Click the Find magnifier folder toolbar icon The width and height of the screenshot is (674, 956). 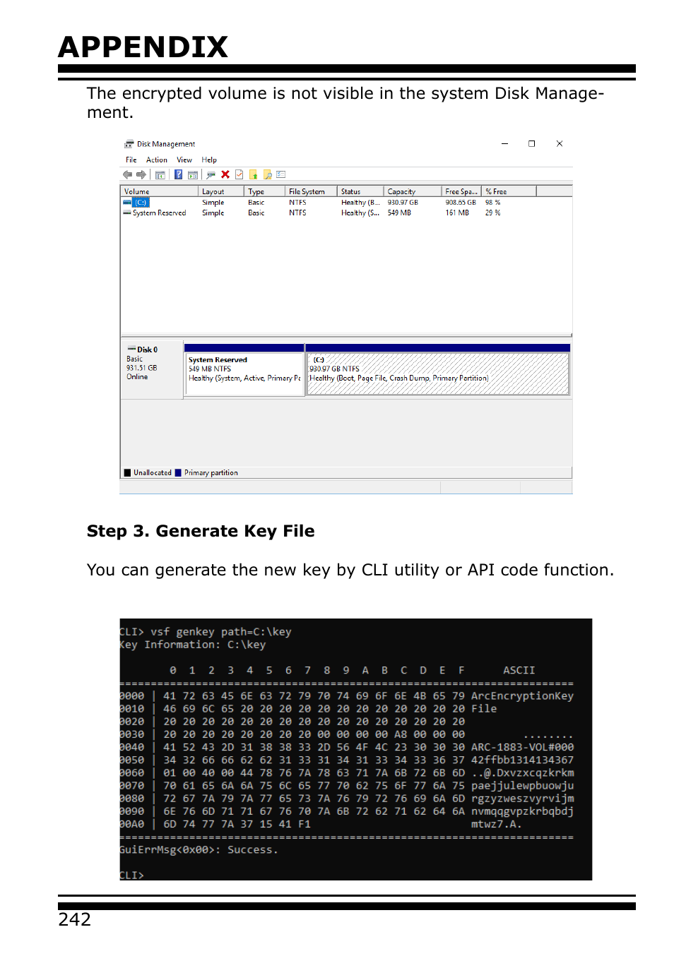point(267,174)
